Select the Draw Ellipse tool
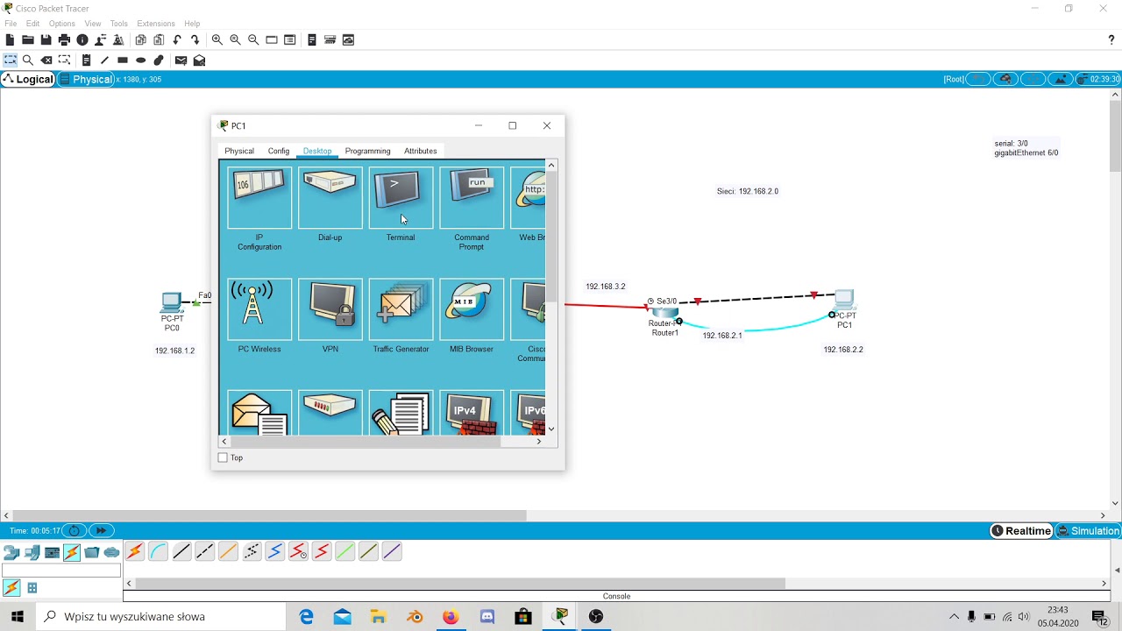The image size is (1122, 631). click(140, 60)
